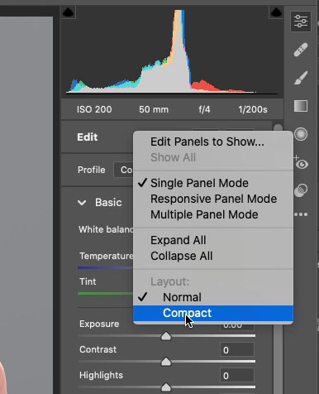
Task: Select the Healing bandage tool
Action: tap(301, 50)
